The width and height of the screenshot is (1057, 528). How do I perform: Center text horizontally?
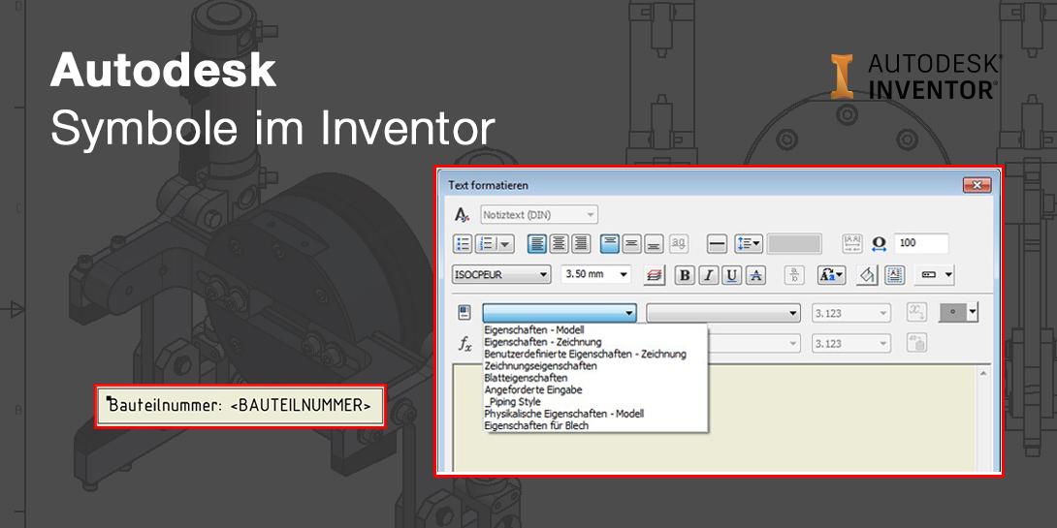(559, 244)
